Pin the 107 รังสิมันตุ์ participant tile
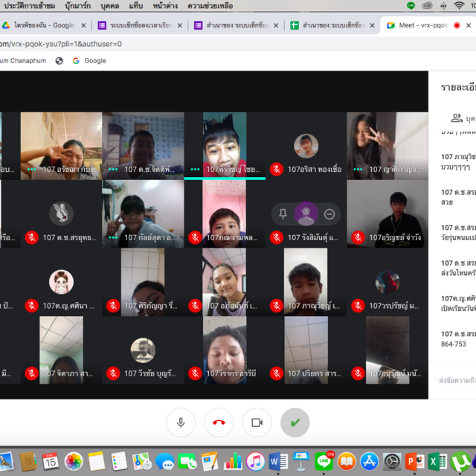 click(283, 214)
